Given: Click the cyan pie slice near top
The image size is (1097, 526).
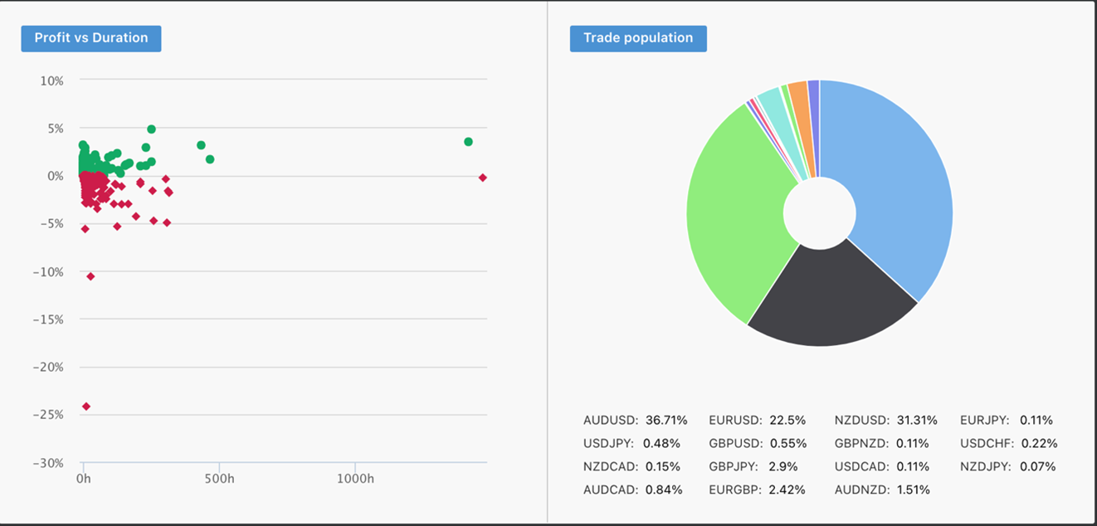Looking at the screenshot, I should [770, 100].
